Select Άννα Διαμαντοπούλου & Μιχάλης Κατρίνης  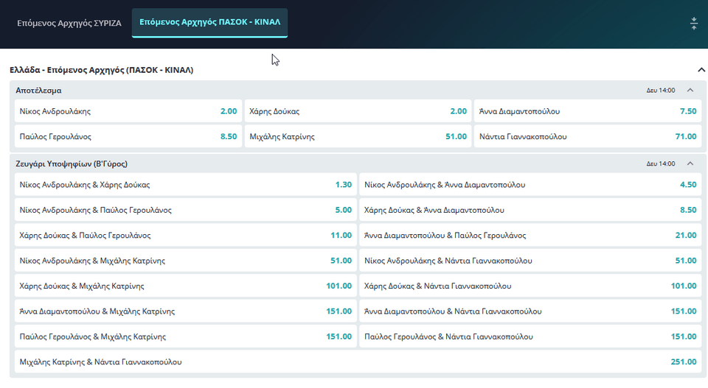185,311
